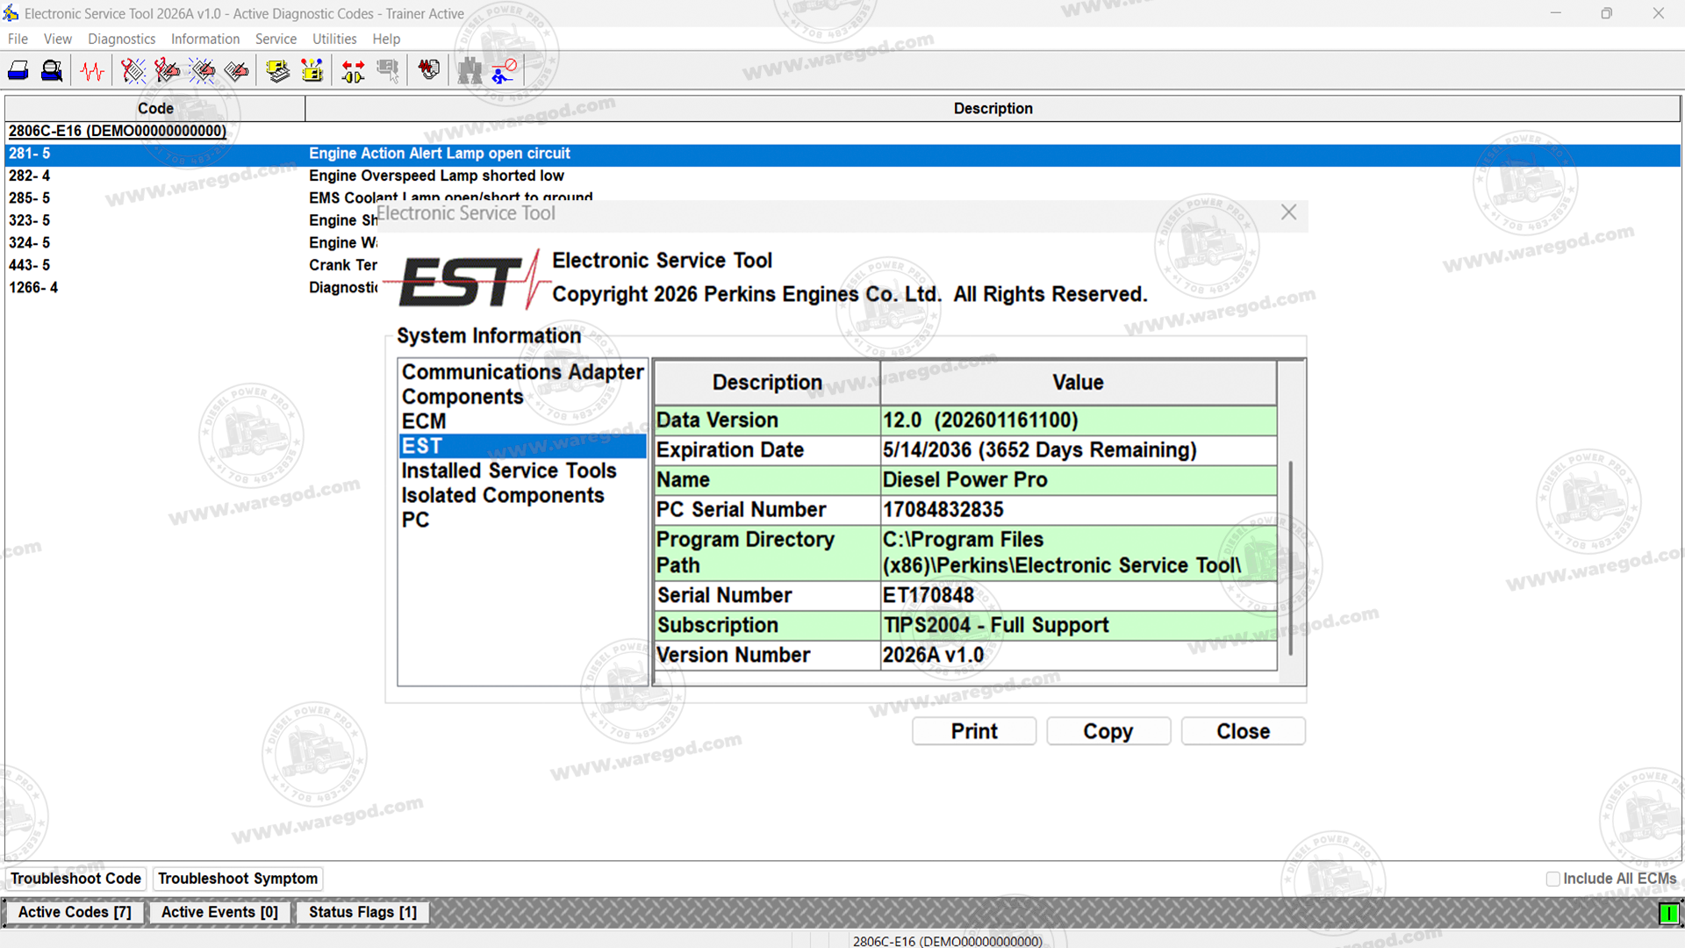Open the Help menu
1685x948 pixels.
tap(386, 39)
